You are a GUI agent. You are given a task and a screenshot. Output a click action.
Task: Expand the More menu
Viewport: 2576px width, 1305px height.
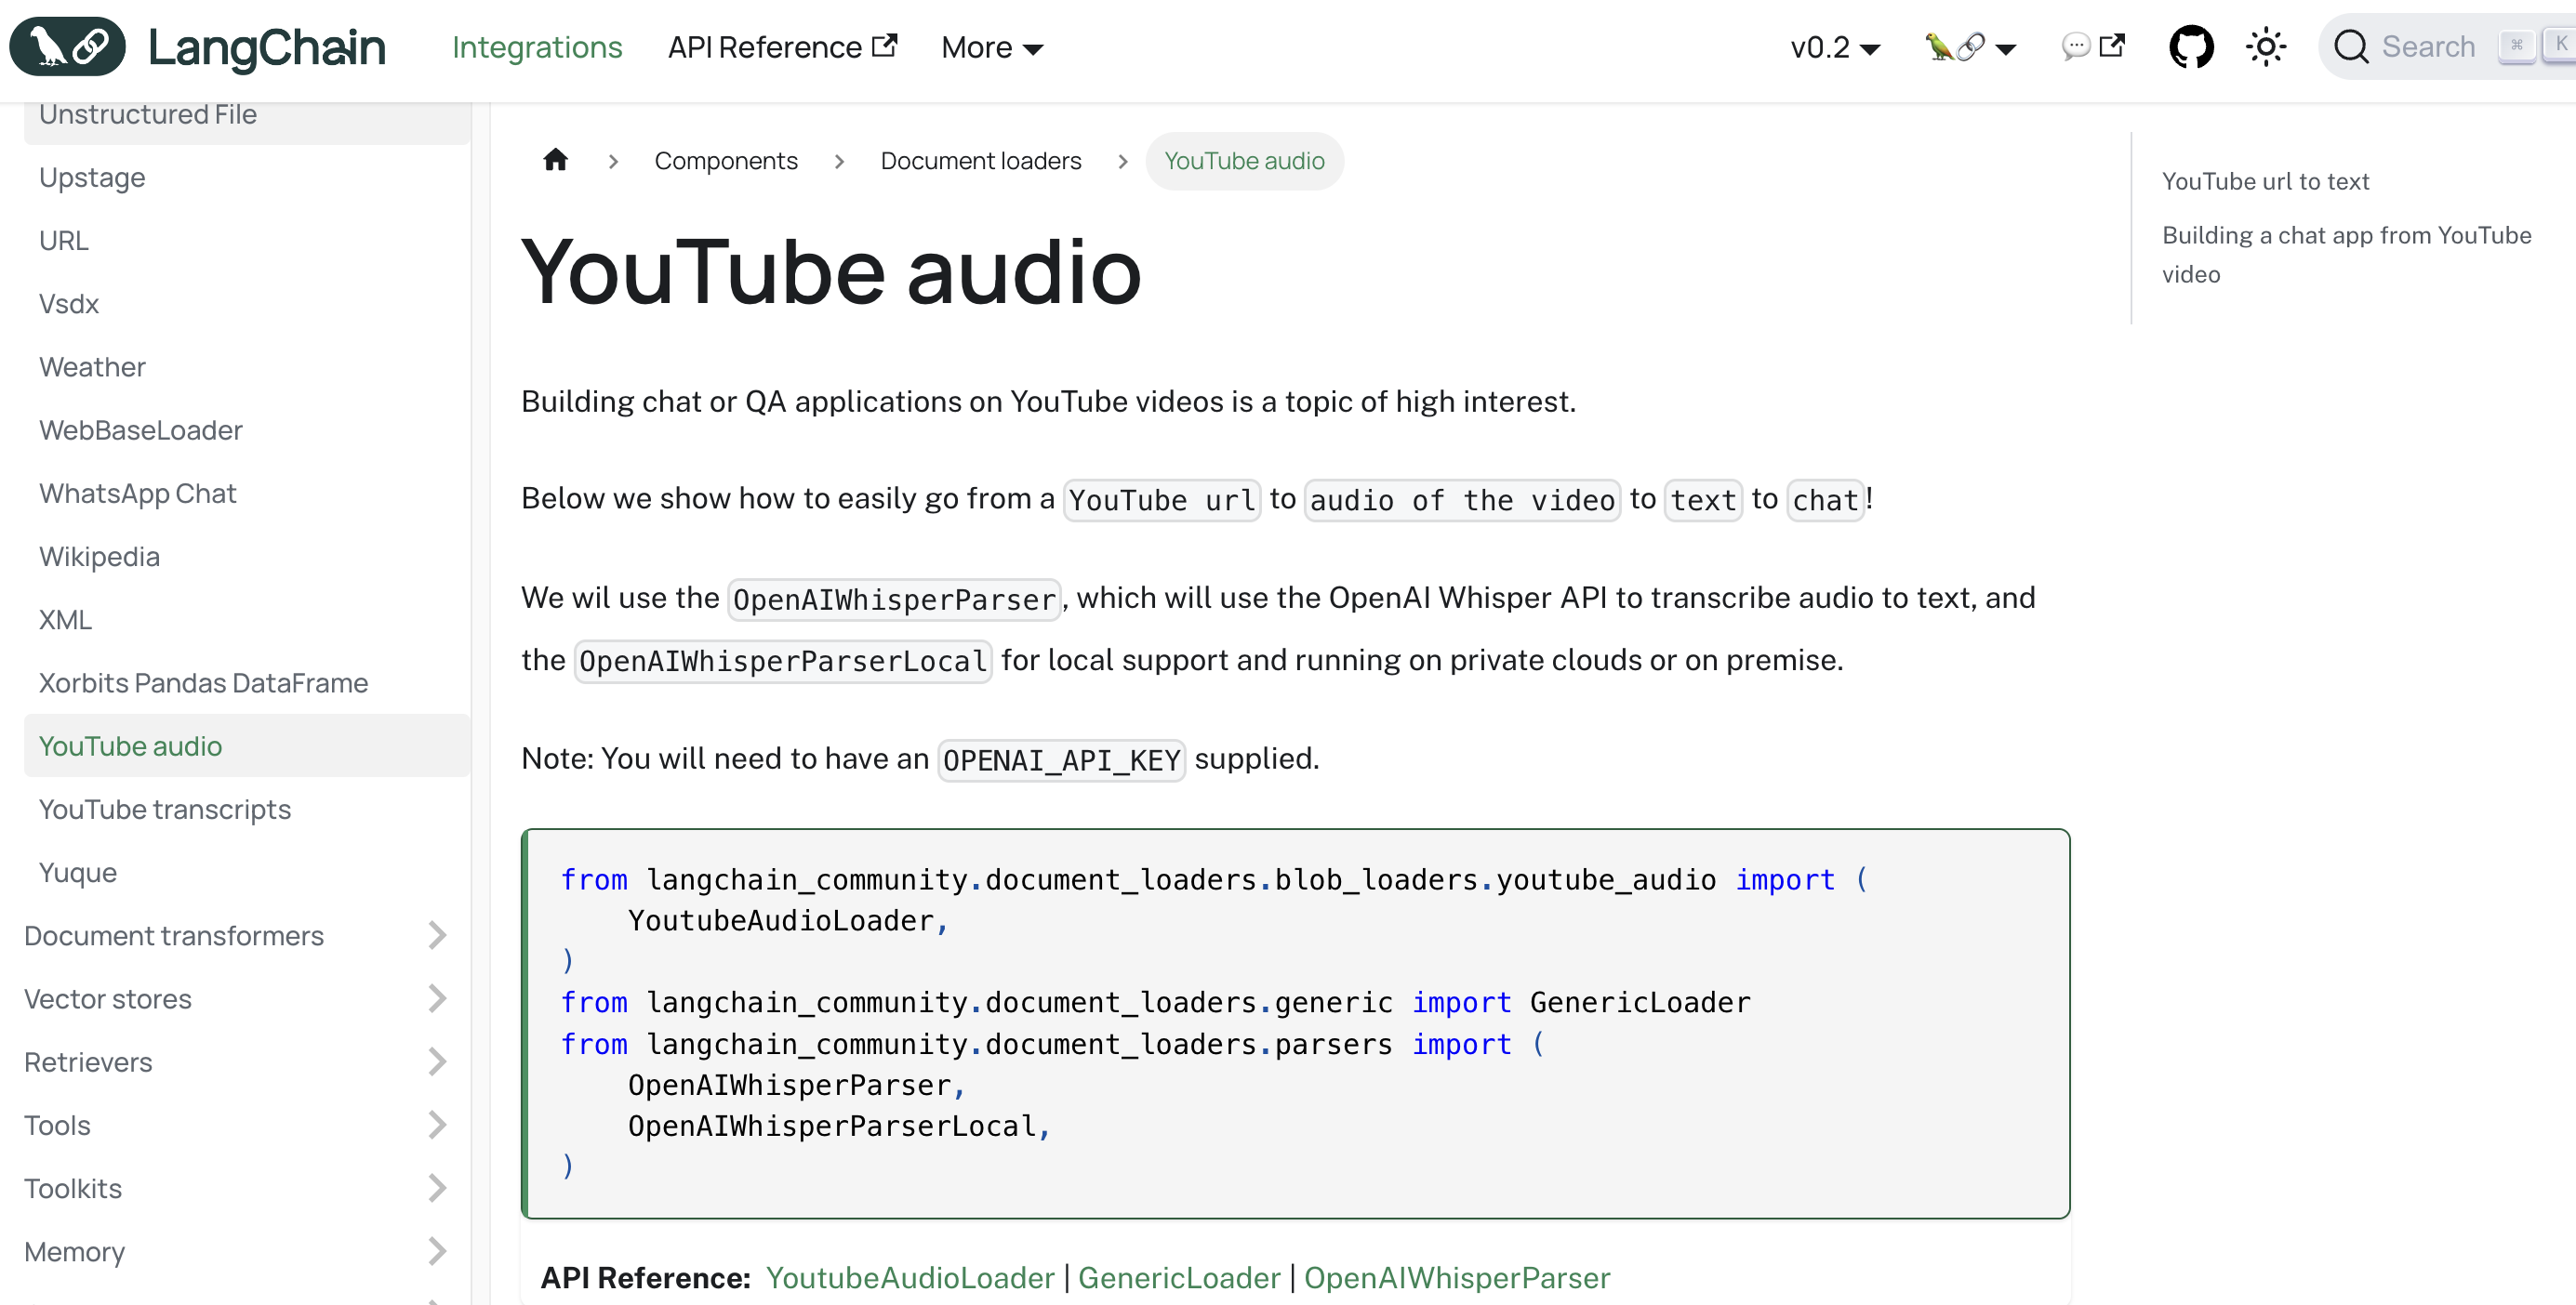991,47
